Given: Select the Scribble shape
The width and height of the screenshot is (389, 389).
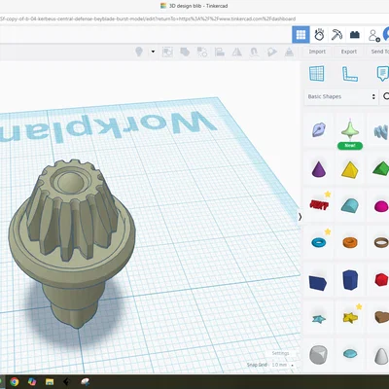Looking at the screenshot, I should click(318, 130).
